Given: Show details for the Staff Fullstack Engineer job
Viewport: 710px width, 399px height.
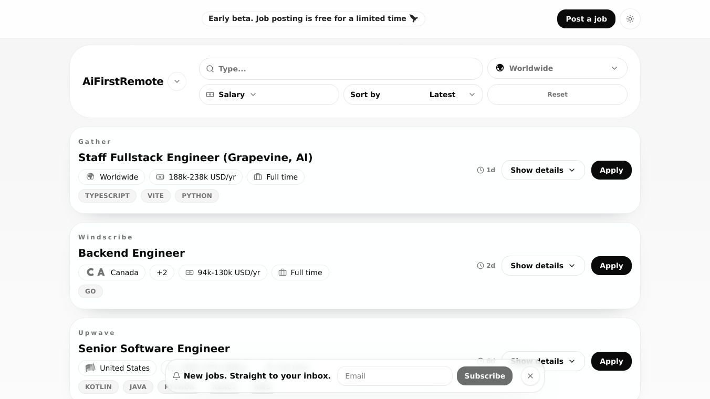Looking at the screenshot, I should click(x=542, y=170).
